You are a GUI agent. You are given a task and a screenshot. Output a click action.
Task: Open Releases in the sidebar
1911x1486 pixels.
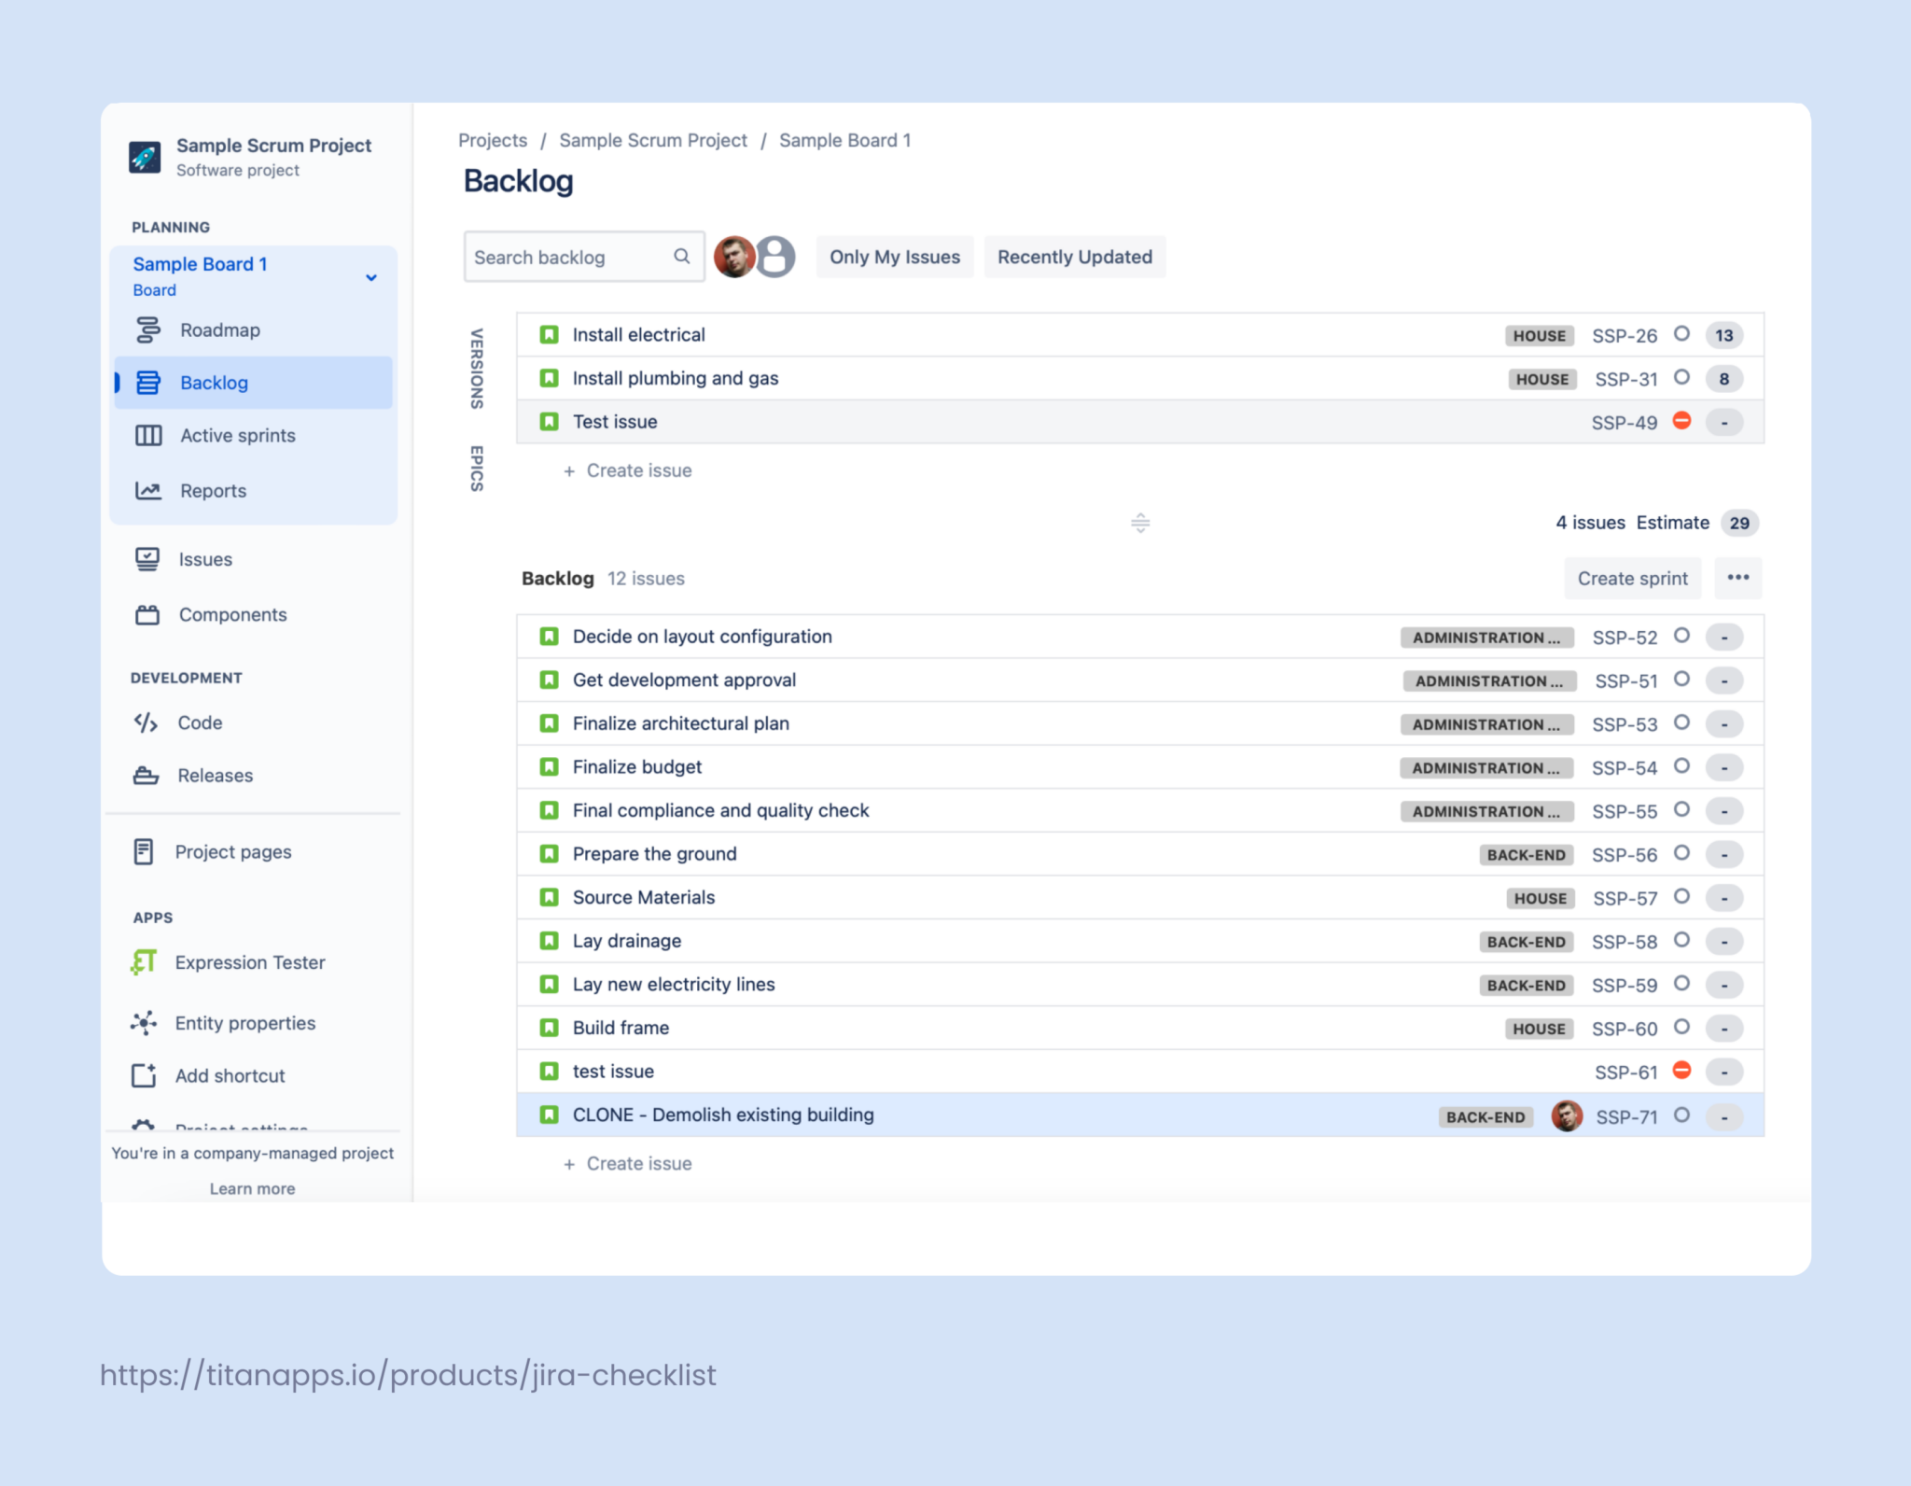pos(215,775)
